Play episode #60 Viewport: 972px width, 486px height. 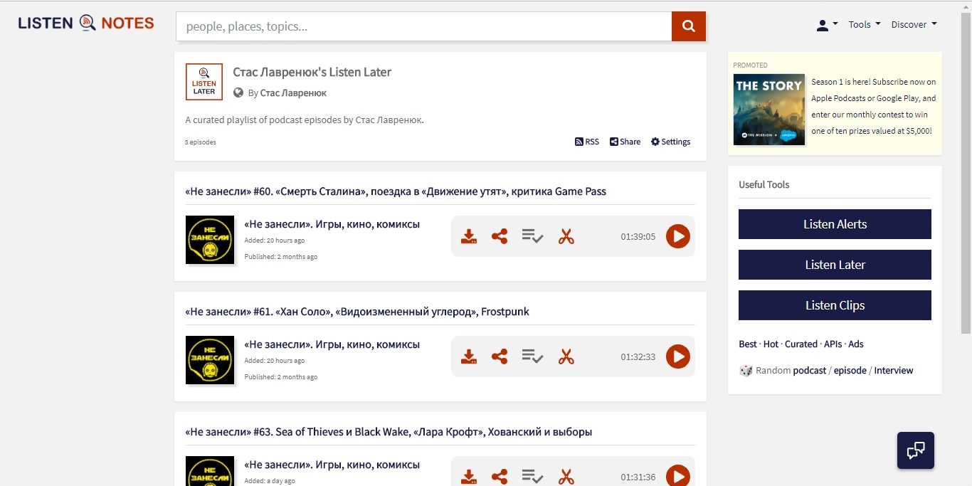pos(678,236)
